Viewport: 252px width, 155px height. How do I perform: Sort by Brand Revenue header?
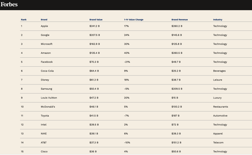180,20
